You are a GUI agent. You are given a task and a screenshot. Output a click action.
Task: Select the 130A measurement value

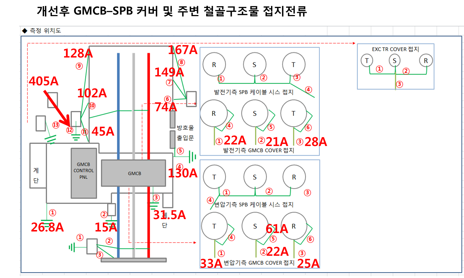click(183, 173)
